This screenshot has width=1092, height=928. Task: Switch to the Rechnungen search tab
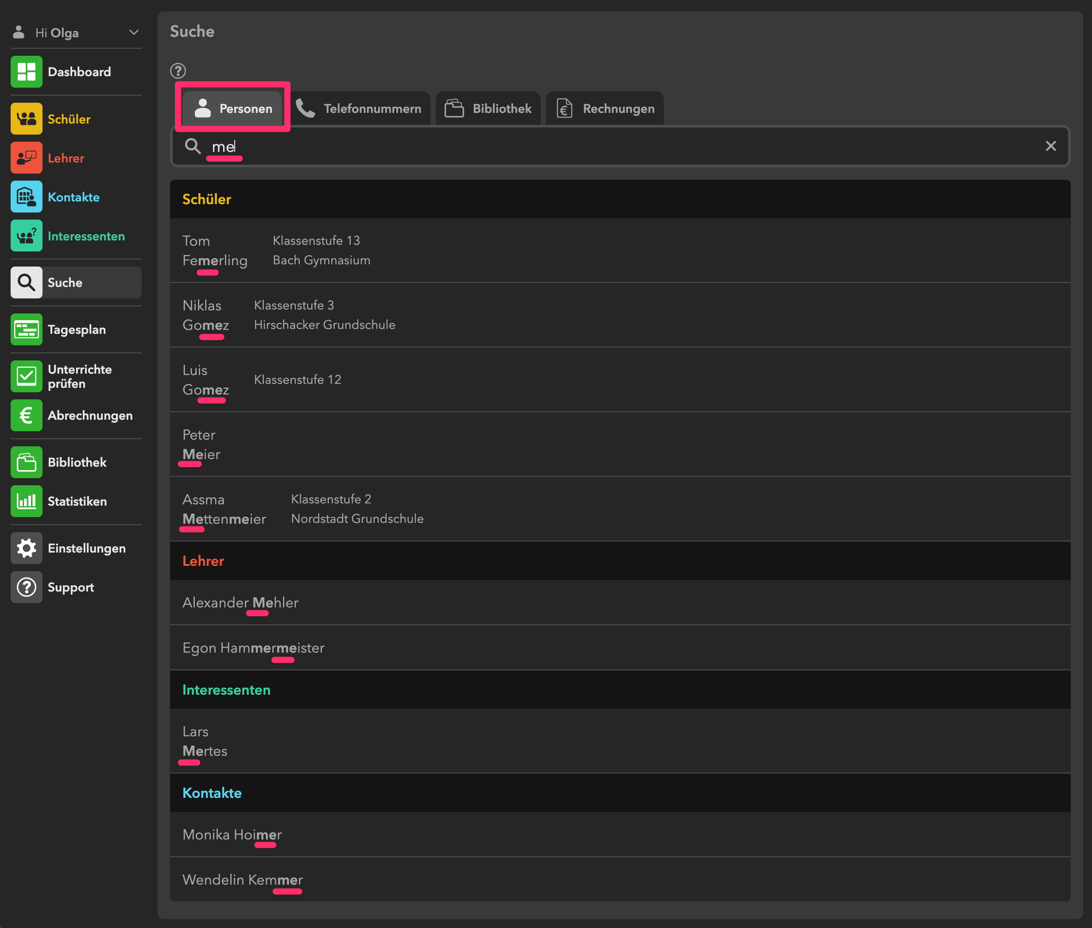[605, 109]
